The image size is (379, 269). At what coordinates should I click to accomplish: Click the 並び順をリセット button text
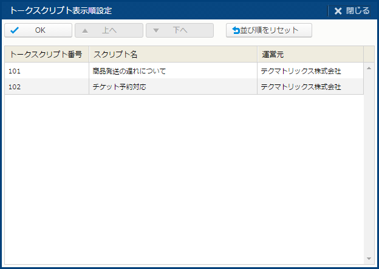pyautogui.click(x=273, y=30)
